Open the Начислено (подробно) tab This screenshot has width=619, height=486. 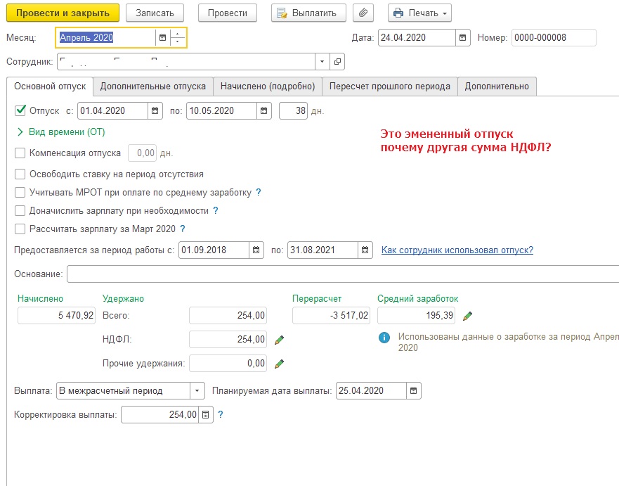267,86
